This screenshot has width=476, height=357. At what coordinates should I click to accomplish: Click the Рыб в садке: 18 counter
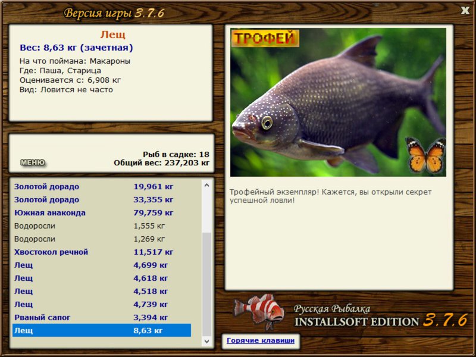click(x=176, y=154)
